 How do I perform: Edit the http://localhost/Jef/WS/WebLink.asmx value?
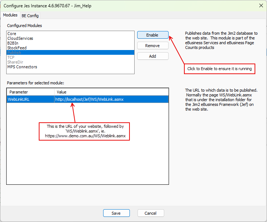coord(111,99)
